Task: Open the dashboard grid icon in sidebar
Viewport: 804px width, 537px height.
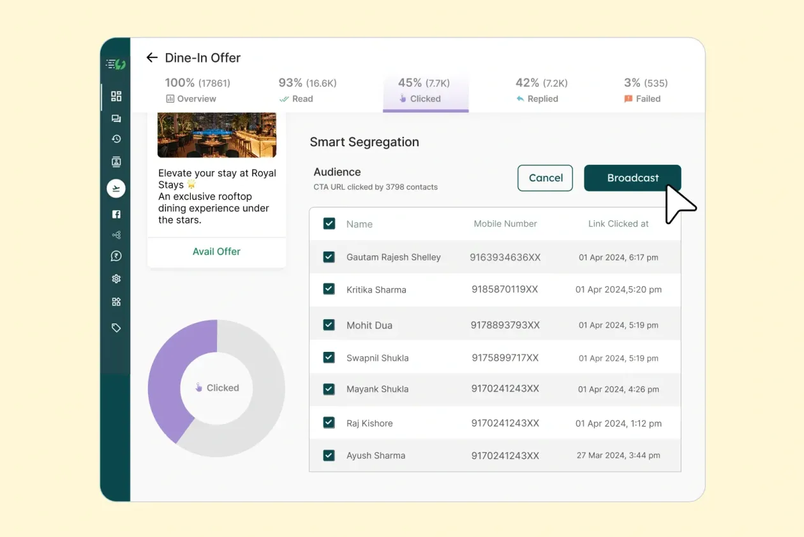Action: tap(116, 96)
